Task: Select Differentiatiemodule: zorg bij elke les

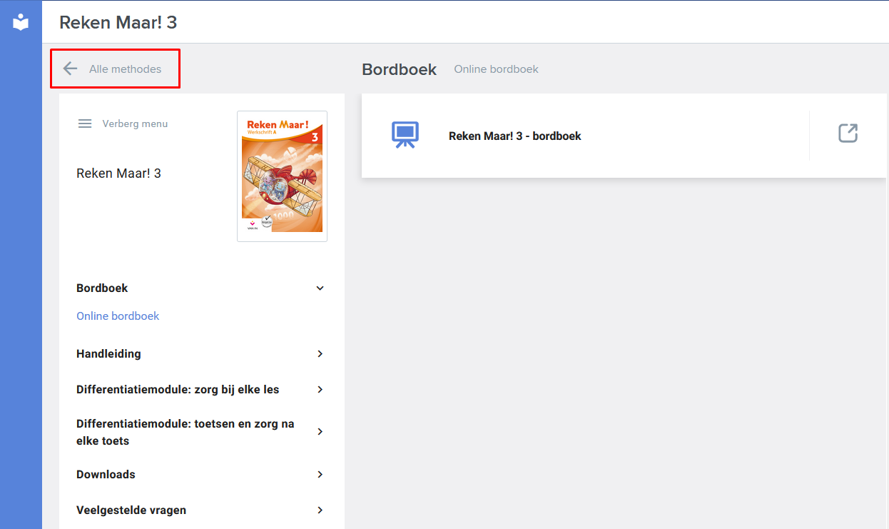Action: [x=178, y=390]
